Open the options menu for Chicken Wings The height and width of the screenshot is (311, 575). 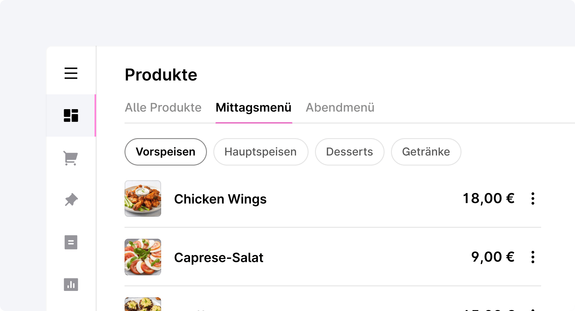(x=533, y=198)
